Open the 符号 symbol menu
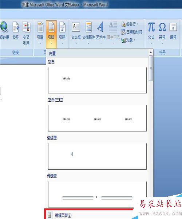 point(162,33)
